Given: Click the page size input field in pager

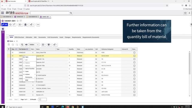Looking at the screenshot, I should point(43,100).
